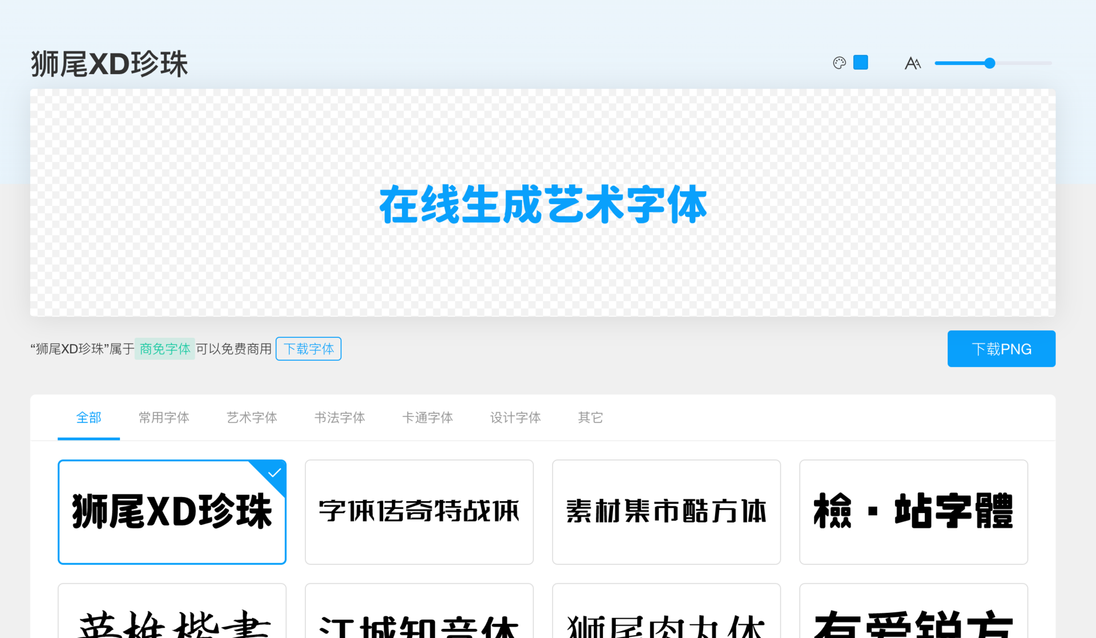Open the 艺术字体 tab
Screen dimensions: 1096x638
[252, 418]
